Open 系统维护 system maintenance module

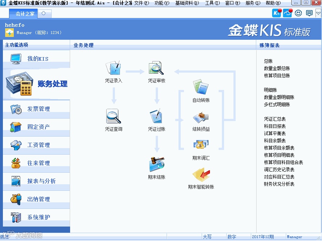(x=37, y=218)
